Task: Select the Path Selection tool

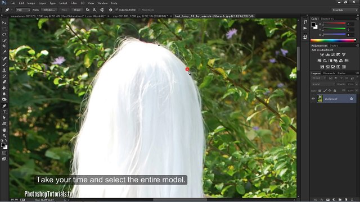Action: [4, 118]
